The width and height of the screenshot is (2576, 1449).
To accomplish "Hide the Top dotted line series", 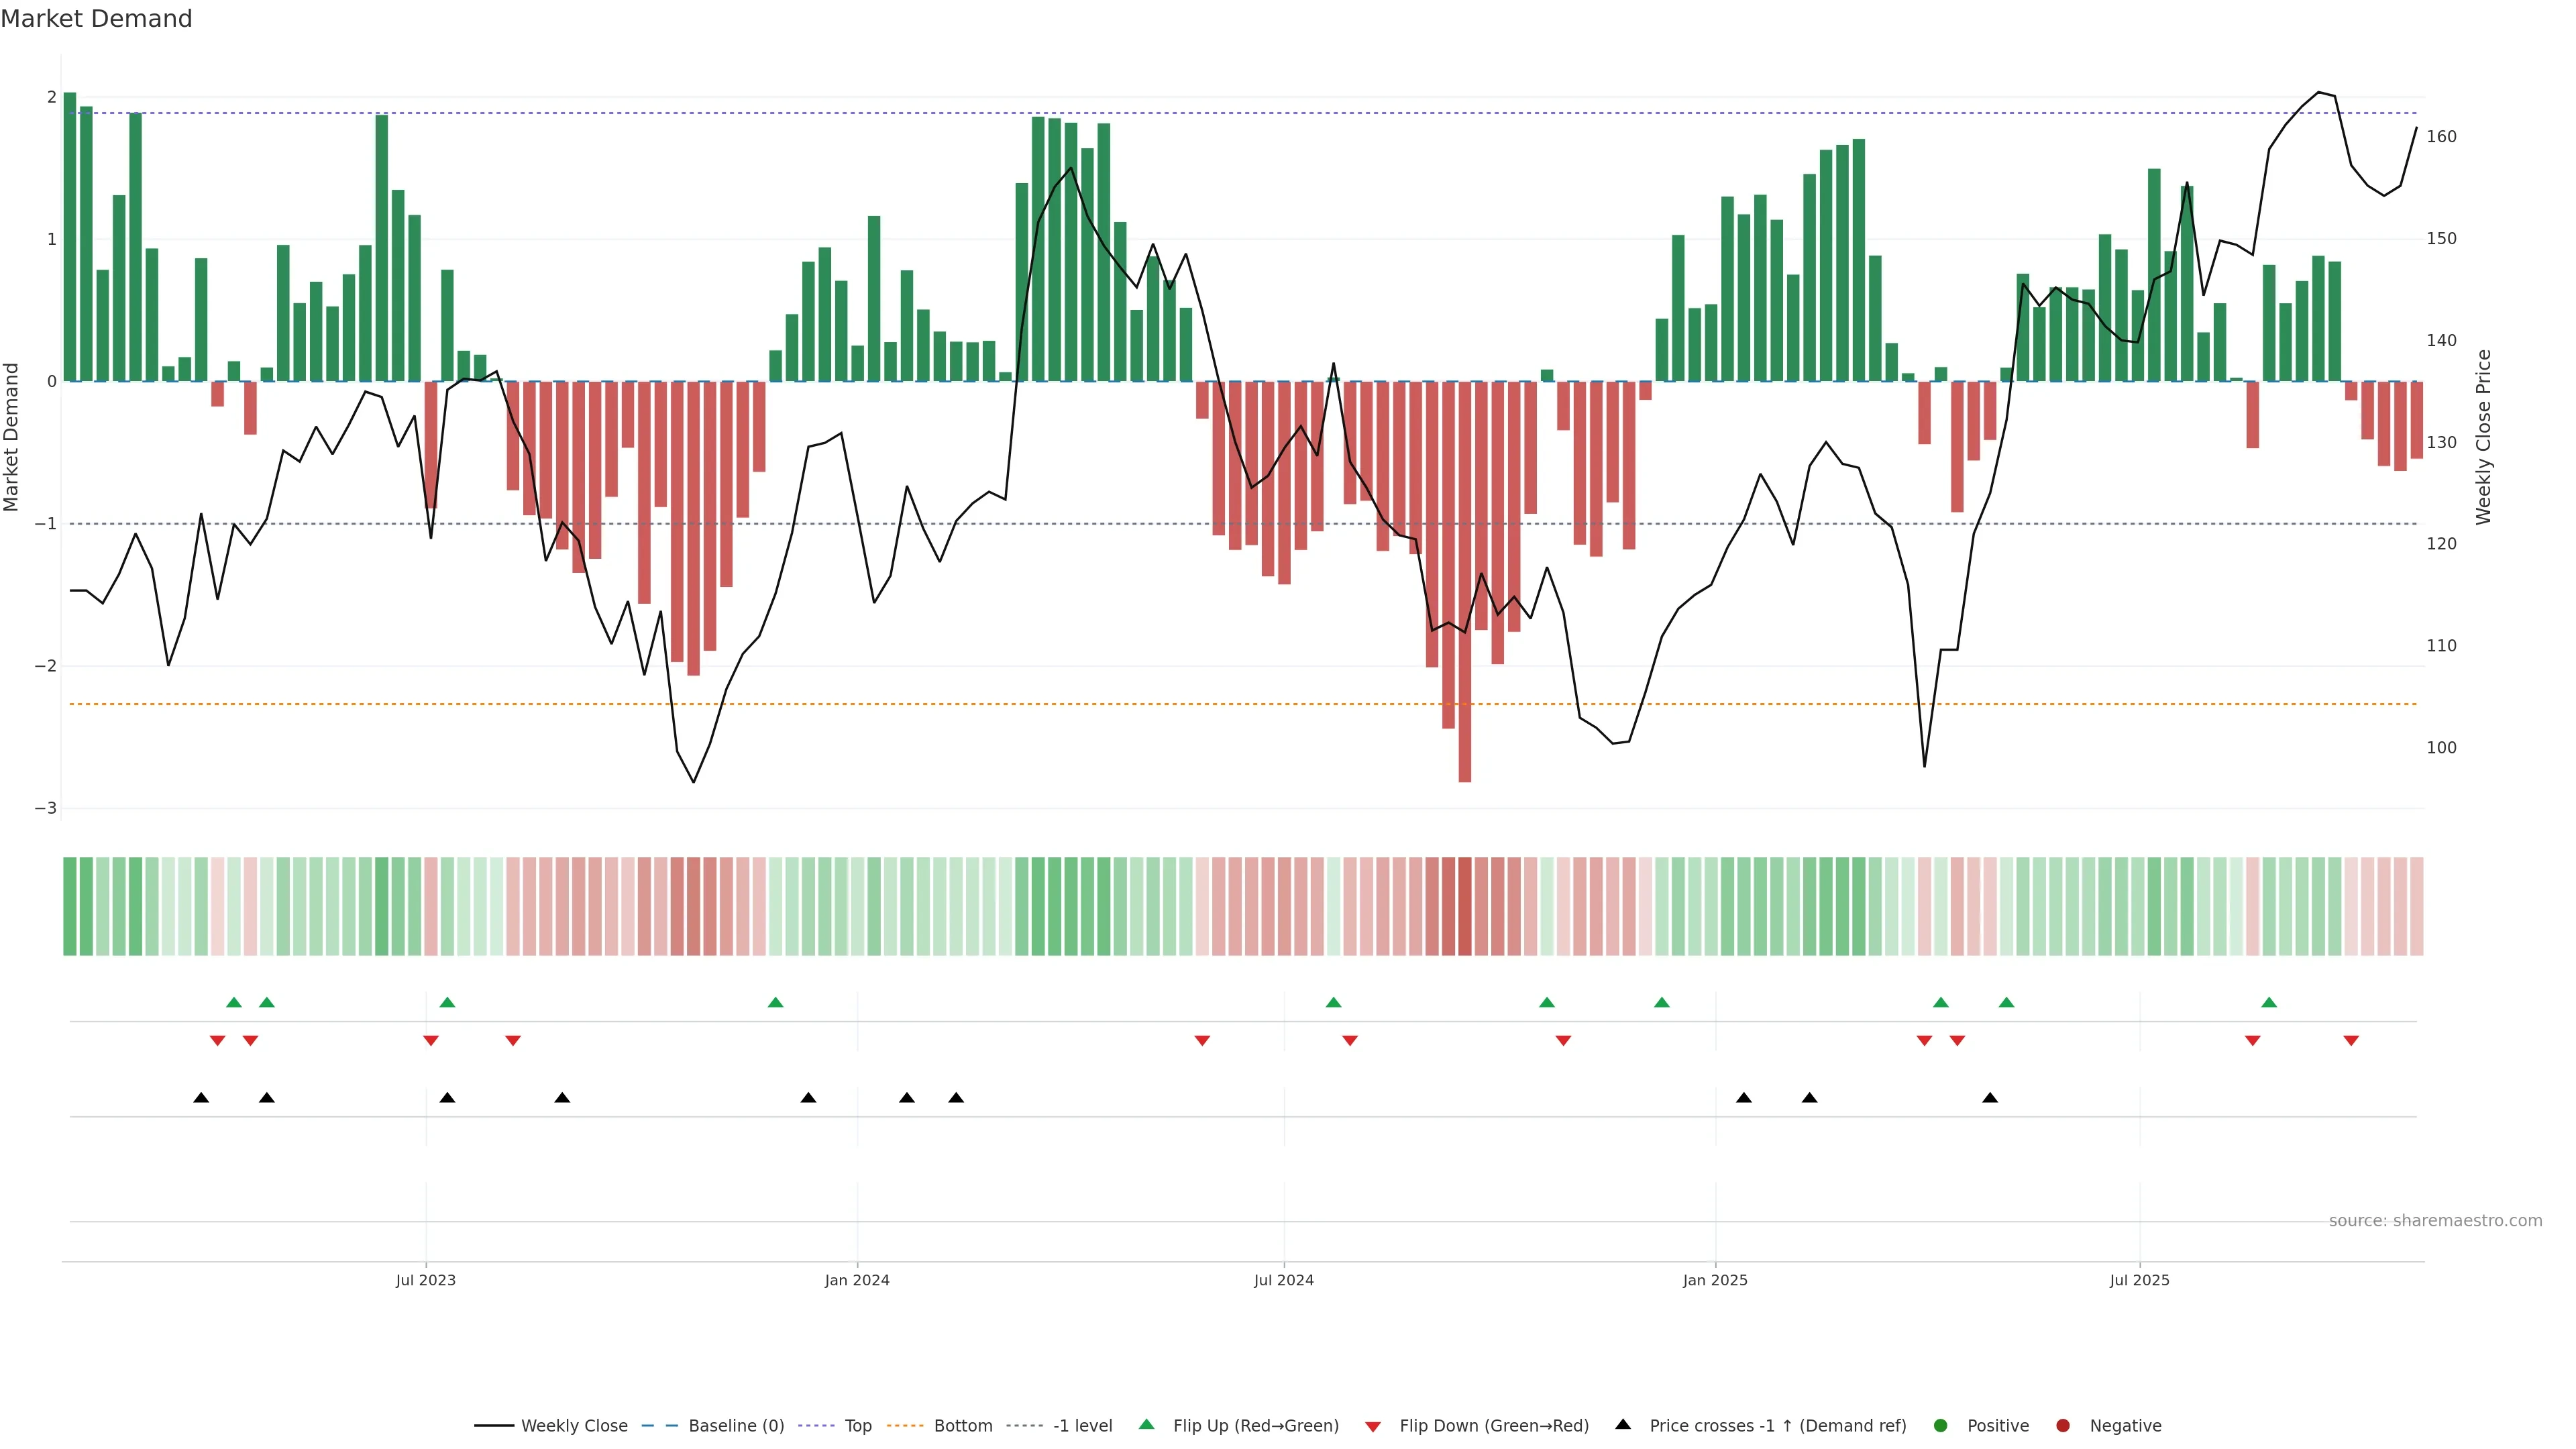I will [857, 1426].
